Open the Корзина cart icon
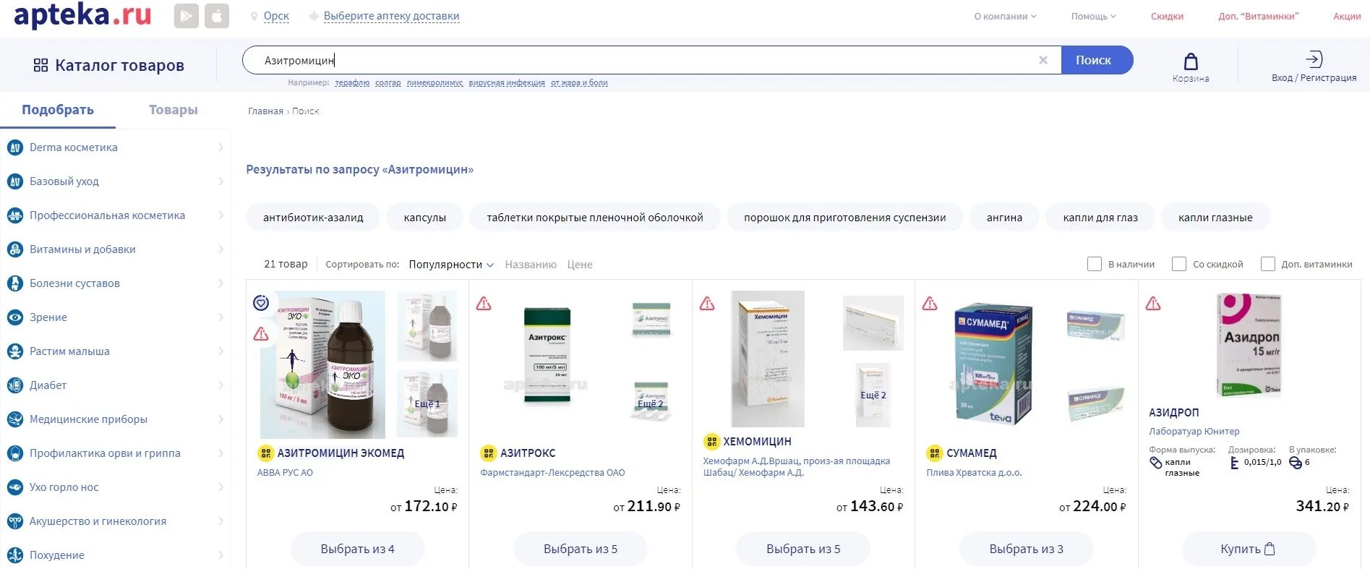The width and height of the screenshot is (1370, 569). click(x=1191, y=61)
